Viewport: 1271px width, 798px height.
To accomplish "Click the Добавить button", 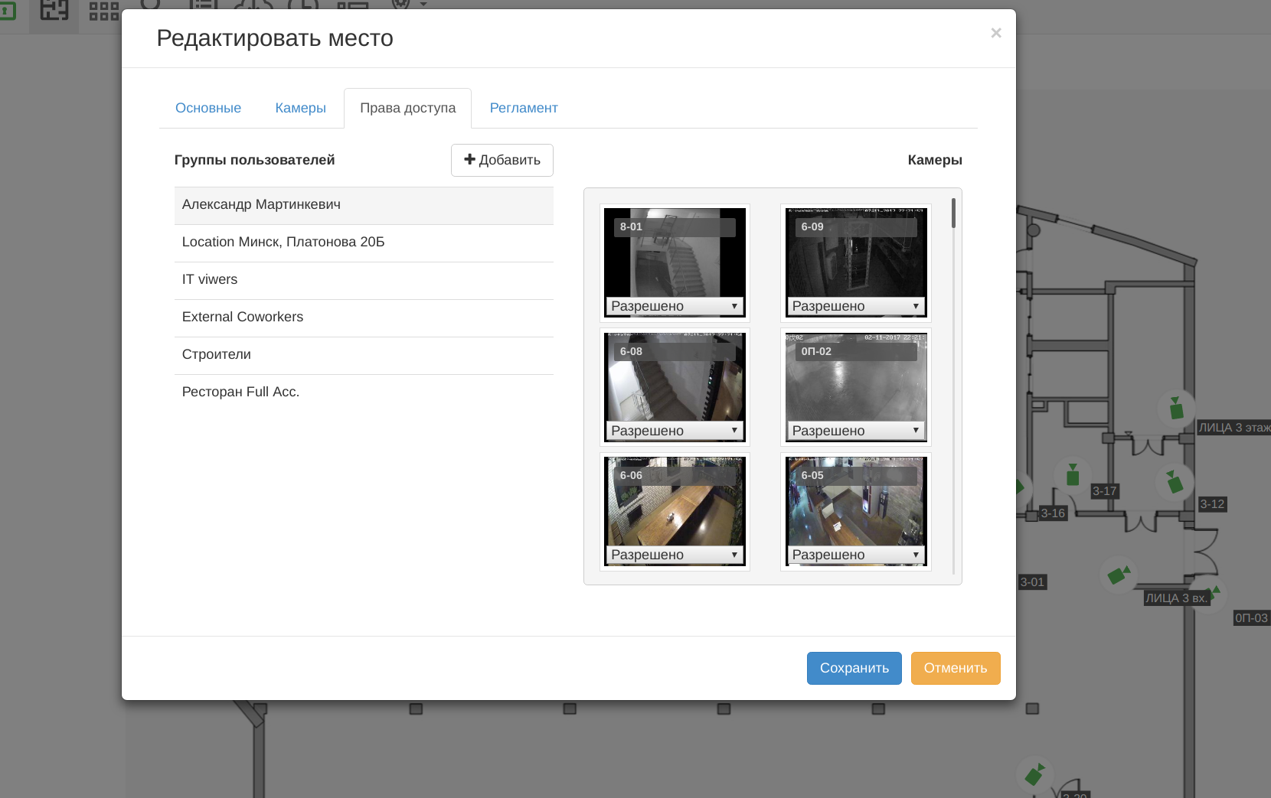I will pos(502,160).
